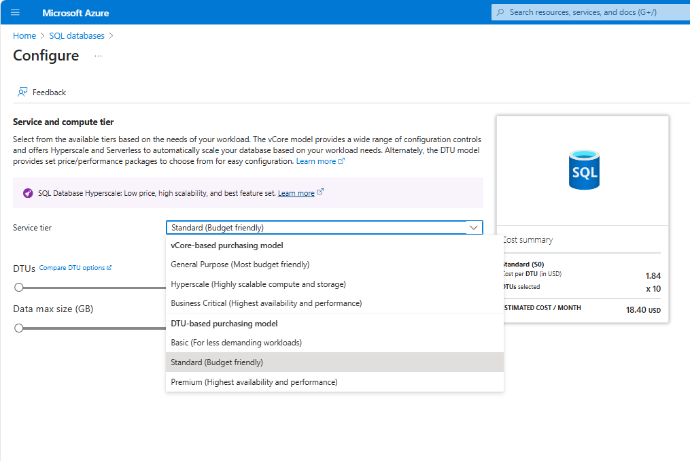Select Basic (For less demanding workloads)
Viewport: 690px width, 461px height.
coord(334,343)
